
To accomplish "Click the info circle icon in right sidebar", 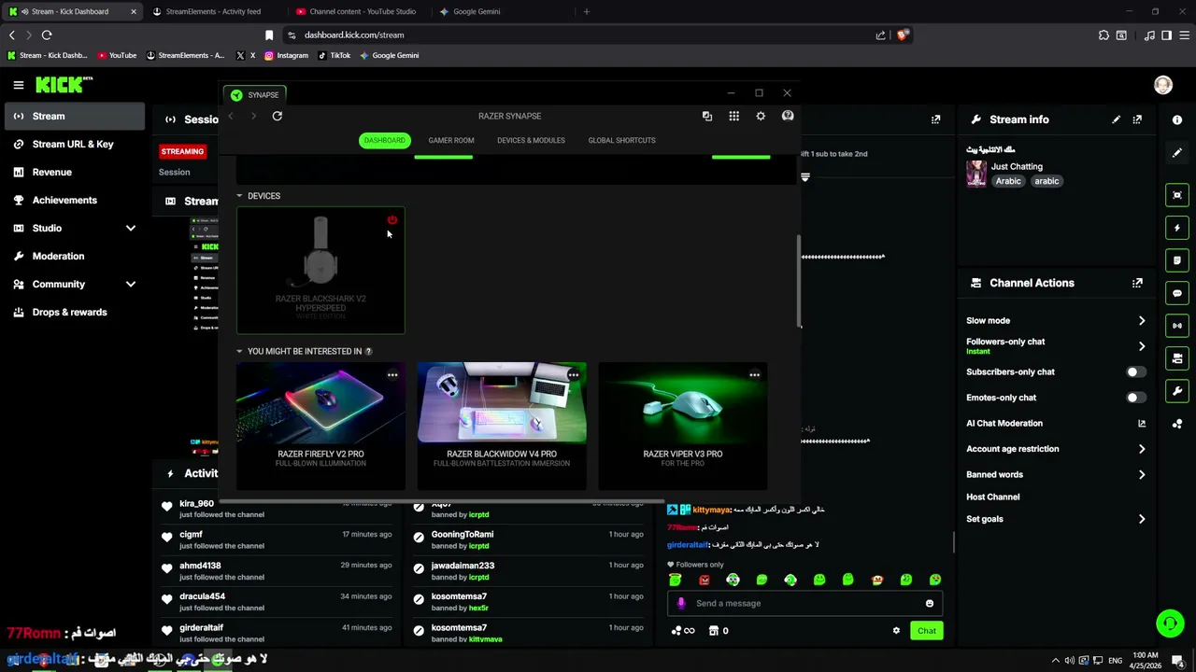I will pyautogui.click(x=1177, y=120).
